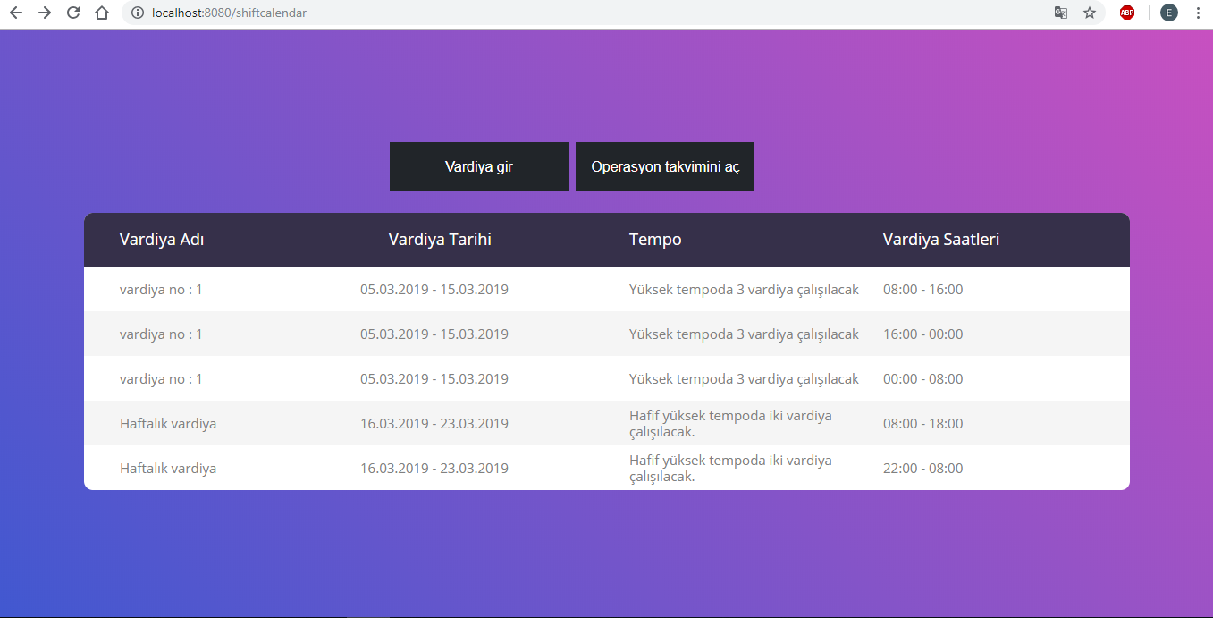Open Operasyon takvimini aç button

click(665, 167)
